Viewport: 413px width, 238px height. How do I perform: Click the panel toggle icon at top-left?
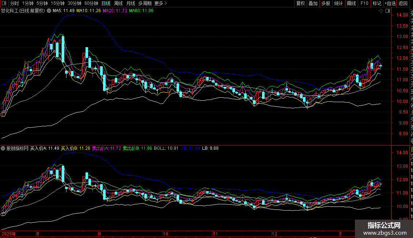(4, 3)
